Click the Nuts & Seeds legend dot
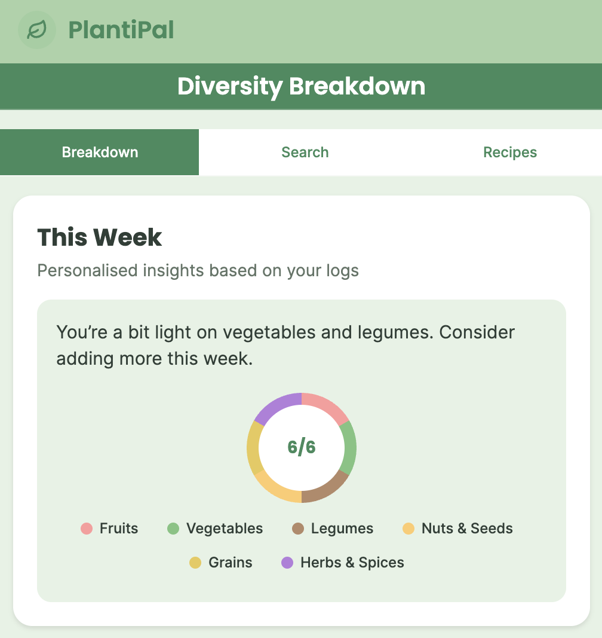Viewport: 602px width, 638px height. (408, 529)
